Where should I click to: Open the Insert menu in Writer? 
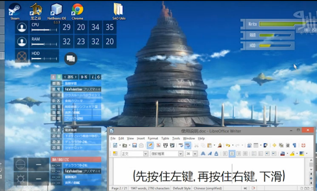pos(141,138)
